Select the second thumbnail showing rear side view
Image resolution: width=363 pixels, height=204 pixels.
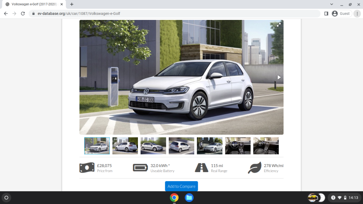click(125, 146)
